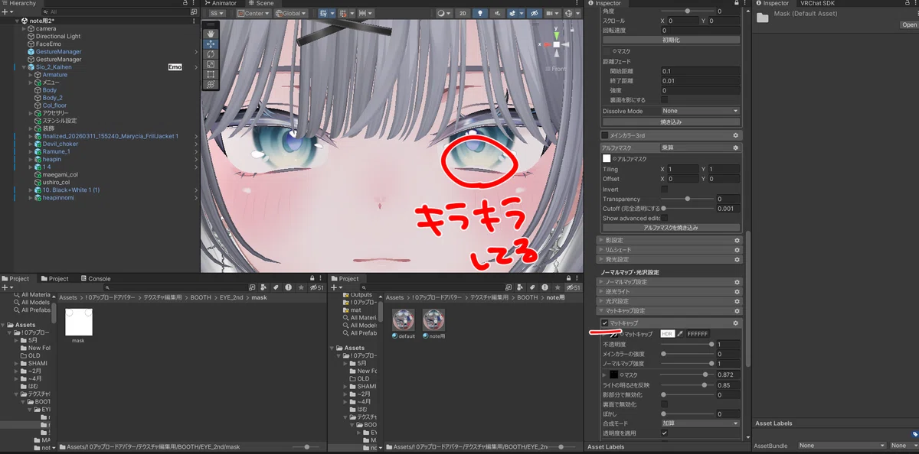Click the left Project panel lock icon
This screenshot has width=919, height=454.
312,278
